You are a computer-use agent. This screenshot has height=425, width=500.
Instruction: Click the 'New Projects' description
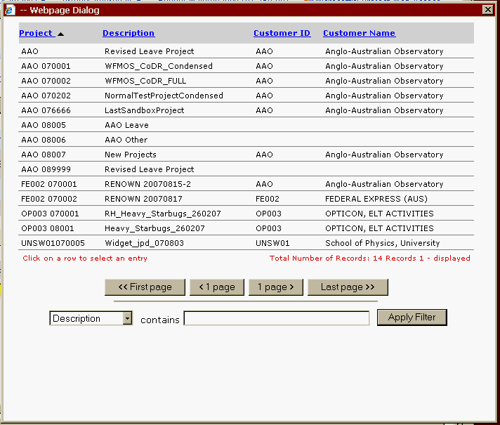tap(131, 155)
